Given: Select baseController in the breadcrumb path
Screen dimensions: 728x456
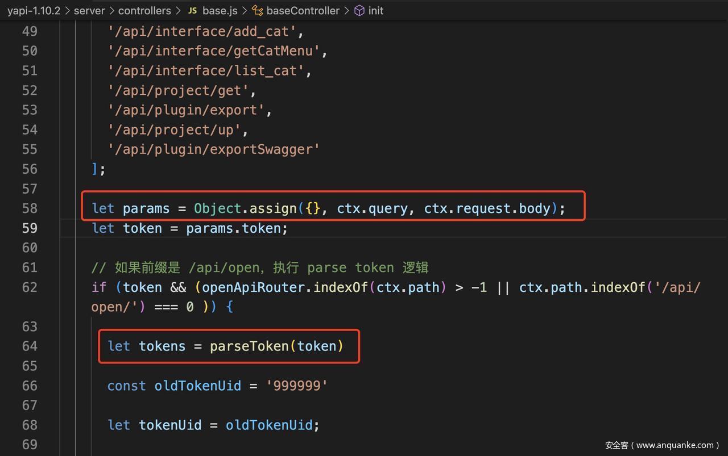Looking at the screenshot, I should [303, 11].
